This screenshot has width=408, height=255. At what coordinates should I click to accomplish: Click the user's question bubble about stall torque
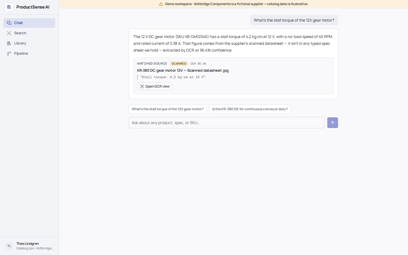pyautogui.click(x=294, y=20)
